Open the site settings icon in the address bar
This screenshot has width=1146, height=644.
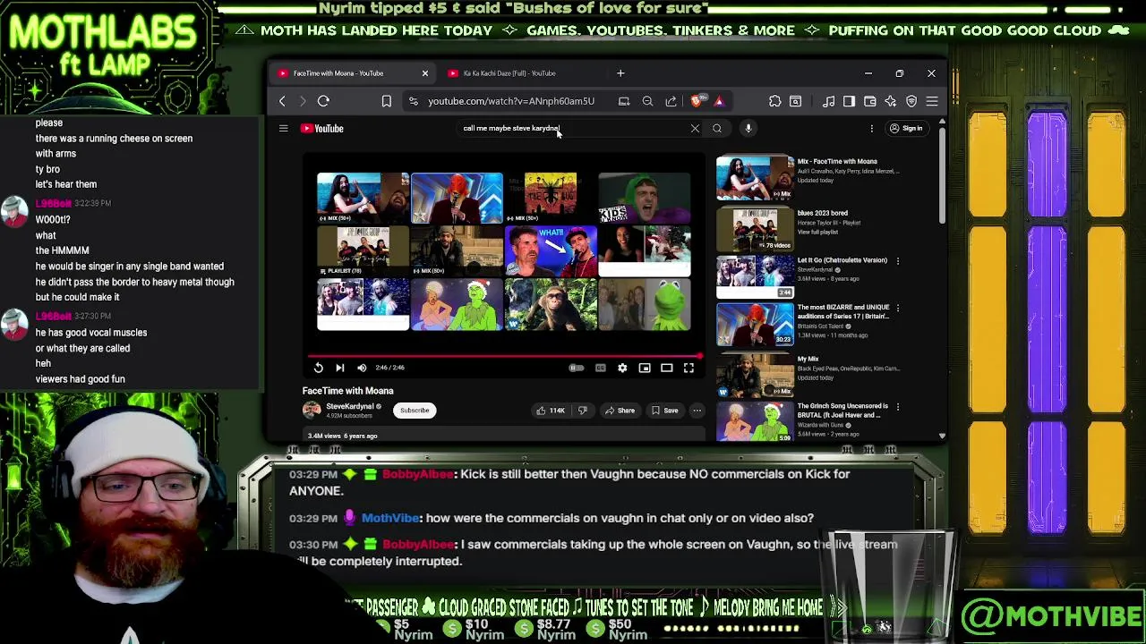pos(413,101)
